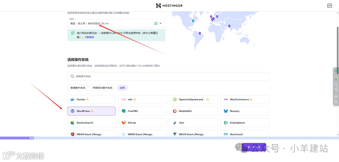This screenshot has height=162, width=339.
Task: Open the ZH language switcher
Action: pos(330,6)
